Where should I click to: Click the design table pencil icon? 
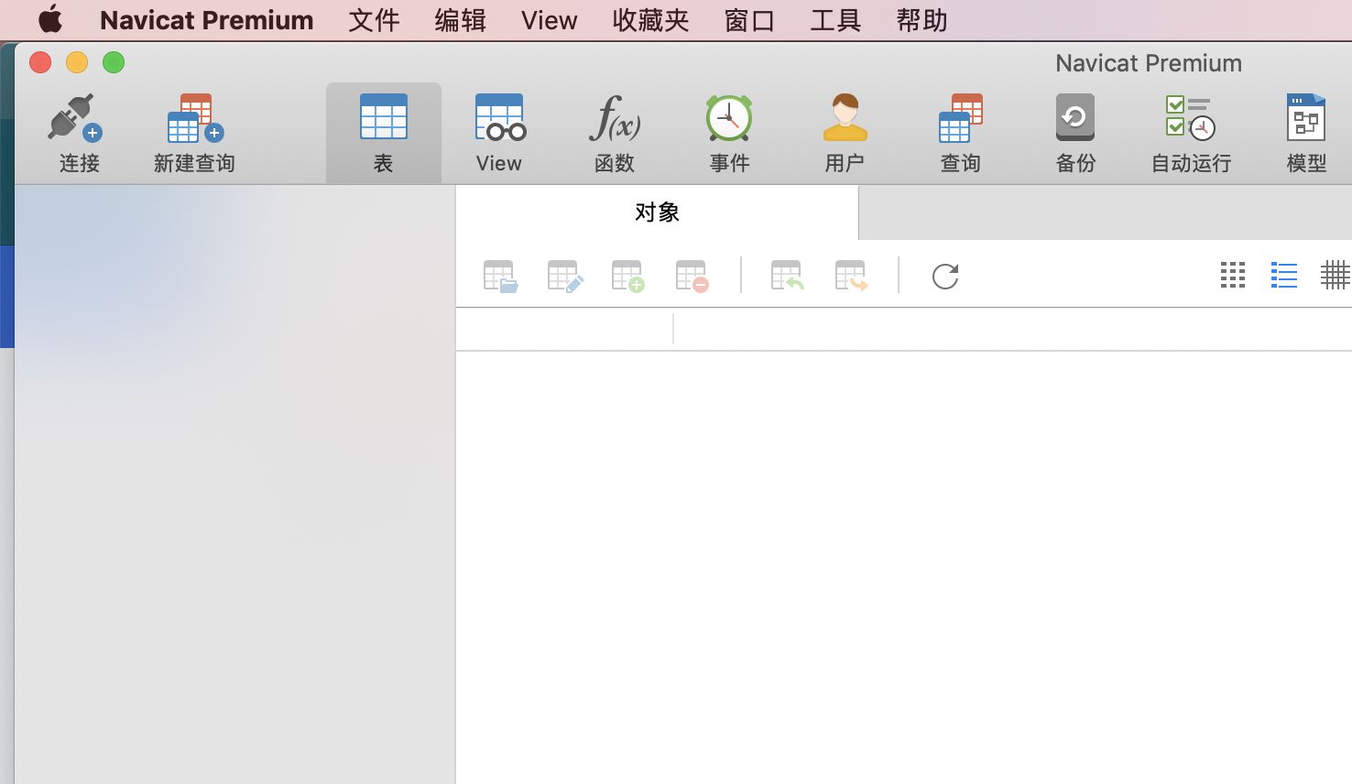564,276
